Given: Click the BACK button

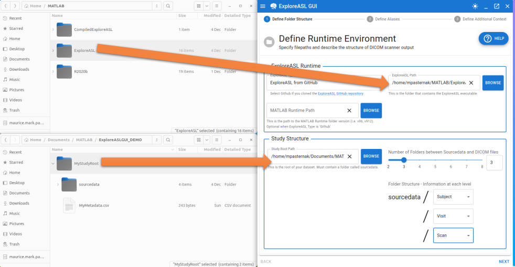Looking at the screenshot, I should tap(266, 262).
